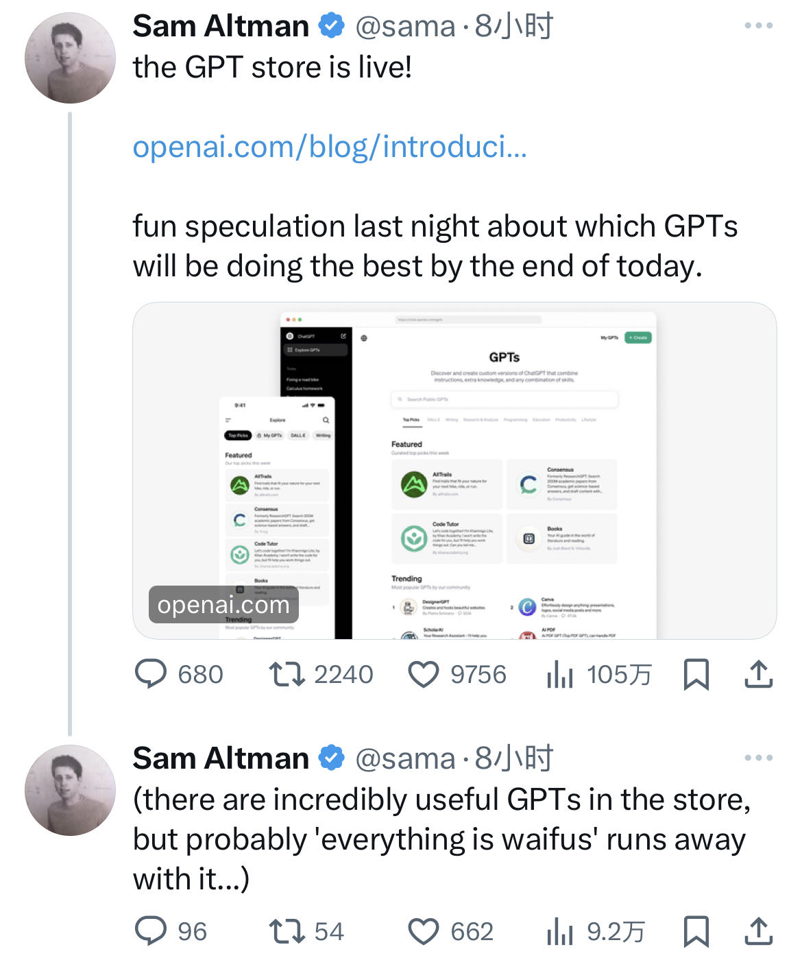The image size is (802, 960).
Task: Reply to the waifus tweet
Action: point(151,931)
